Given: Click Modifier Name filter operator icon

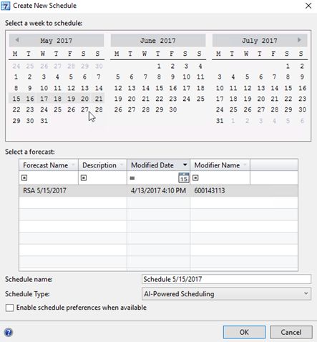Looking at the screenshot, I should click(x=195, y=178).
